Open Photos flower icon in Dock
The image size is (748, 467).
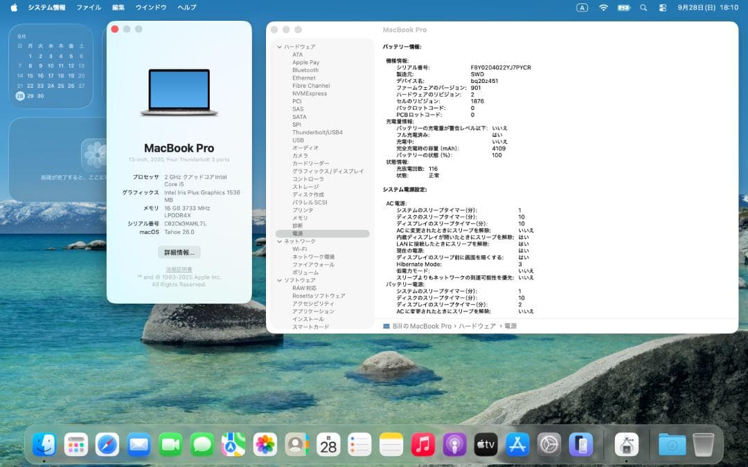coord(265,445)
